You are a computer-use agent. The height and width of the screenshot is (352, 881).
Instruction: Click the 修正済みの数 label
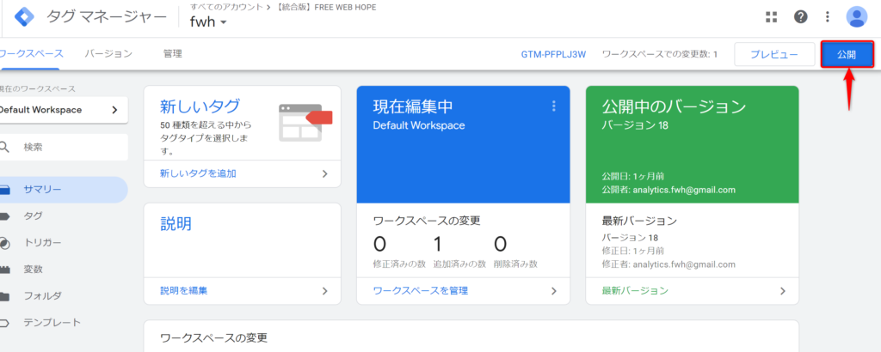click(401, 264)
